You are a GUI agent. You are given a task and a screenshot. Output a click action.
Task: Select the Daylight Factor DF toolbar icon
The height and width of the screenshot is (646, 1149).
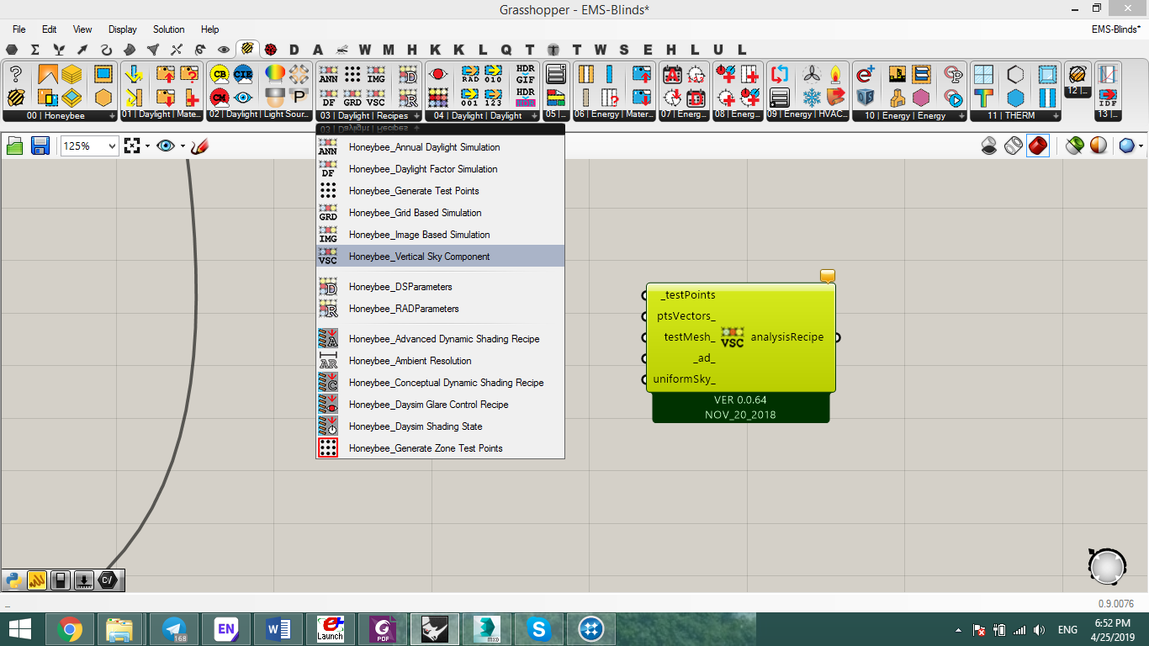[x=329, y=98]
